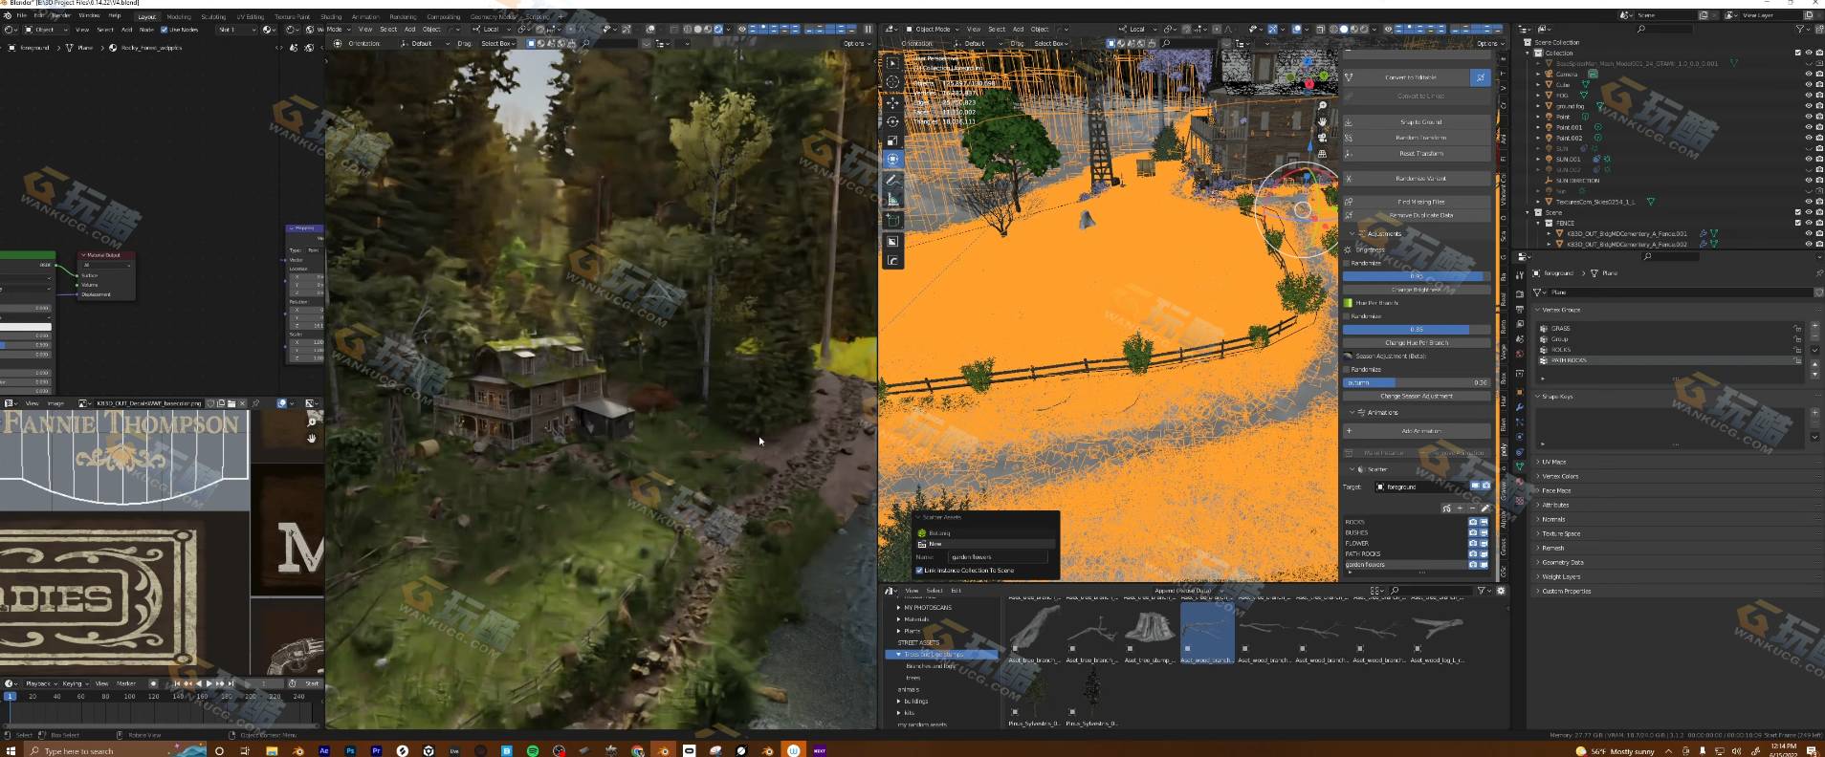Open Spotify from Windows taskbar

pyautogui.click(x=533, y=750)
